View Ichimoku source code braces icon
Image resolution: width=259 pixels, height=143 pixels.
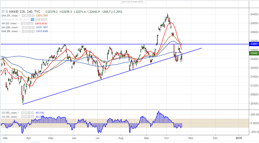[x=39, y=19]
